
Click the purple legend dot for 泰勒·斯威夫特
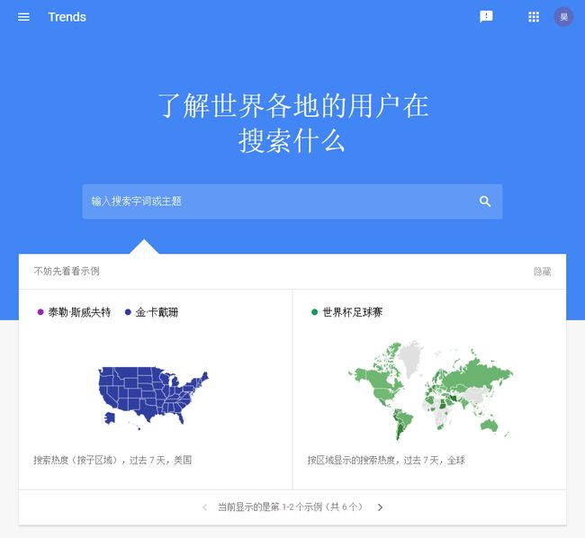(40, 312)
